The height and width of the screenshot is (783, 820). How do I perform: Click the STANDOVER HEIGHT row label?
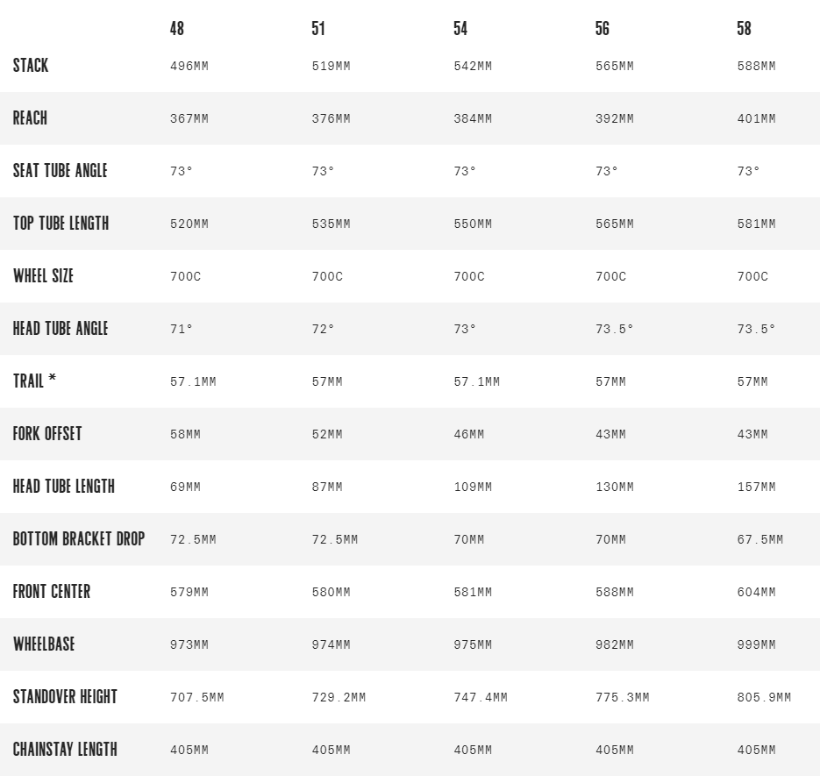tap(65, 697)
